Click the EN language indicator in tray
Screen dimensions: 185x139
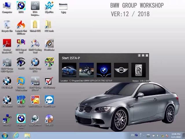pos(132,135)
